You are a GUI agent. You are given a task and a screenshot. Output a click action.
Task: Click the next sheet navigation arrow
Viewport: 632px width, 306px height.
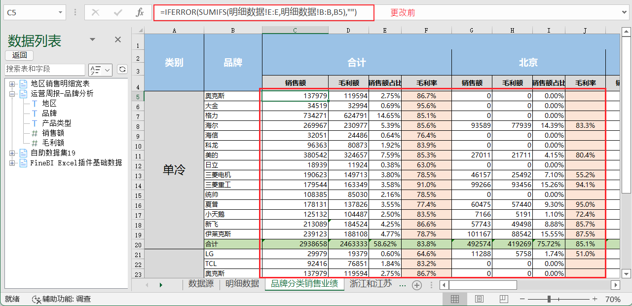coord(161,285)
